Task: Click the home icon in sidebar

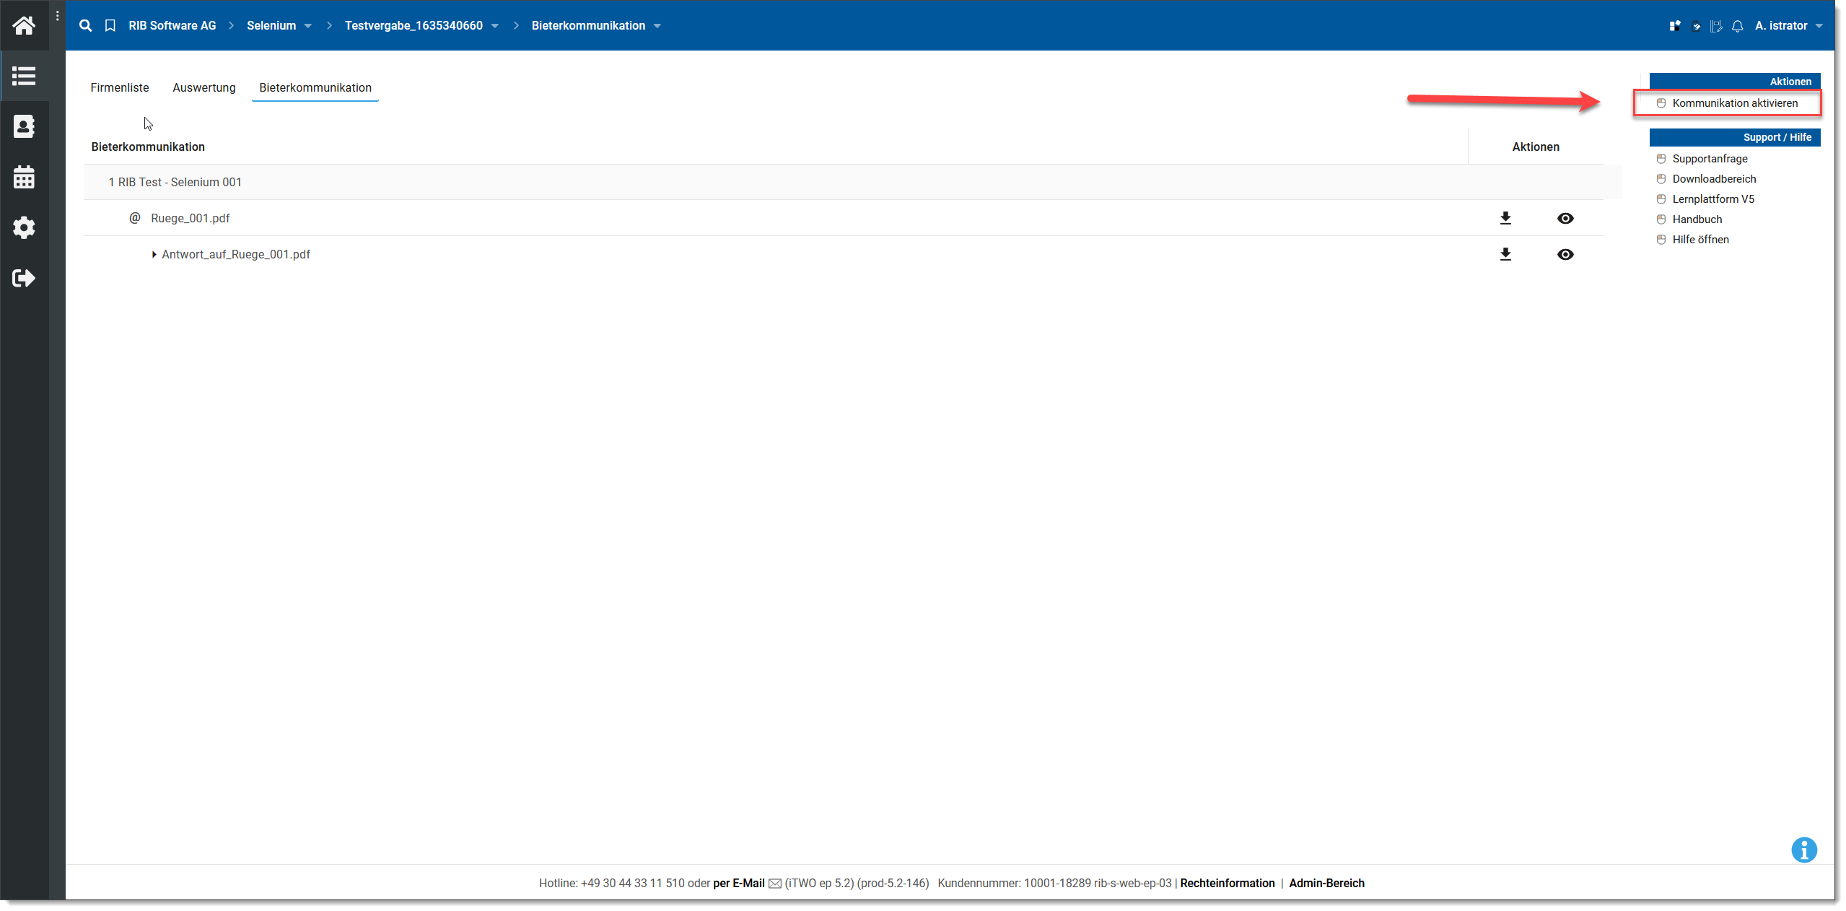Action: [x=24, y=26]
